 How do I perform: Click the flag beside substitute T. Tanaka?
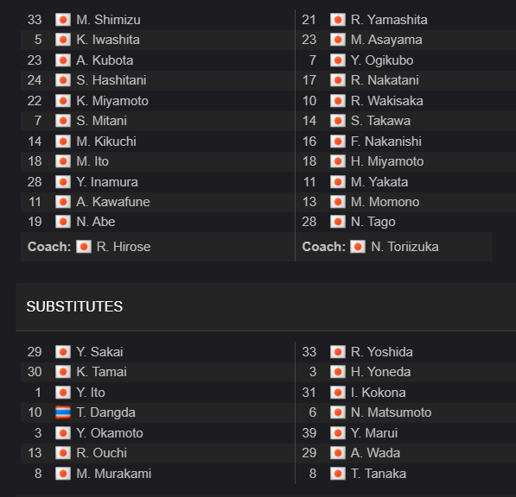point(338,474)
